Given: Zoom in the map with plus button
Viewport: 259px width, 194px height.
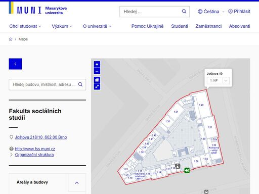Looking at the screenshot, I should pyautogui.click(x=97, y=64).
